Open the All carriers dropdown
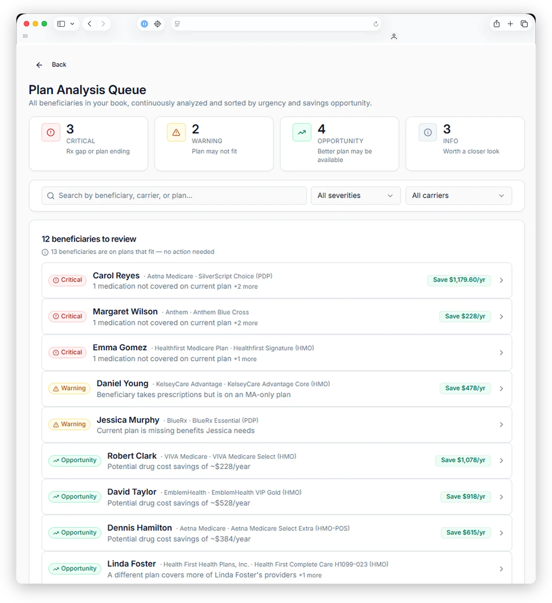Screen dimensions: 552x603 (459, 196)
